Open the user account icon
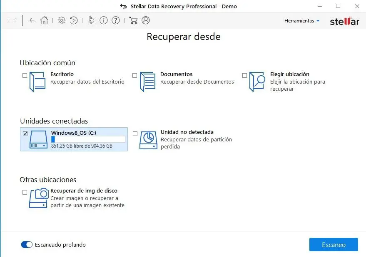This screenshot has width=366, height=257. (146, 20)
